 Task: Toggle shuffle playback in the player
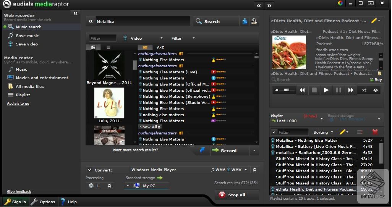click(364, 90)
